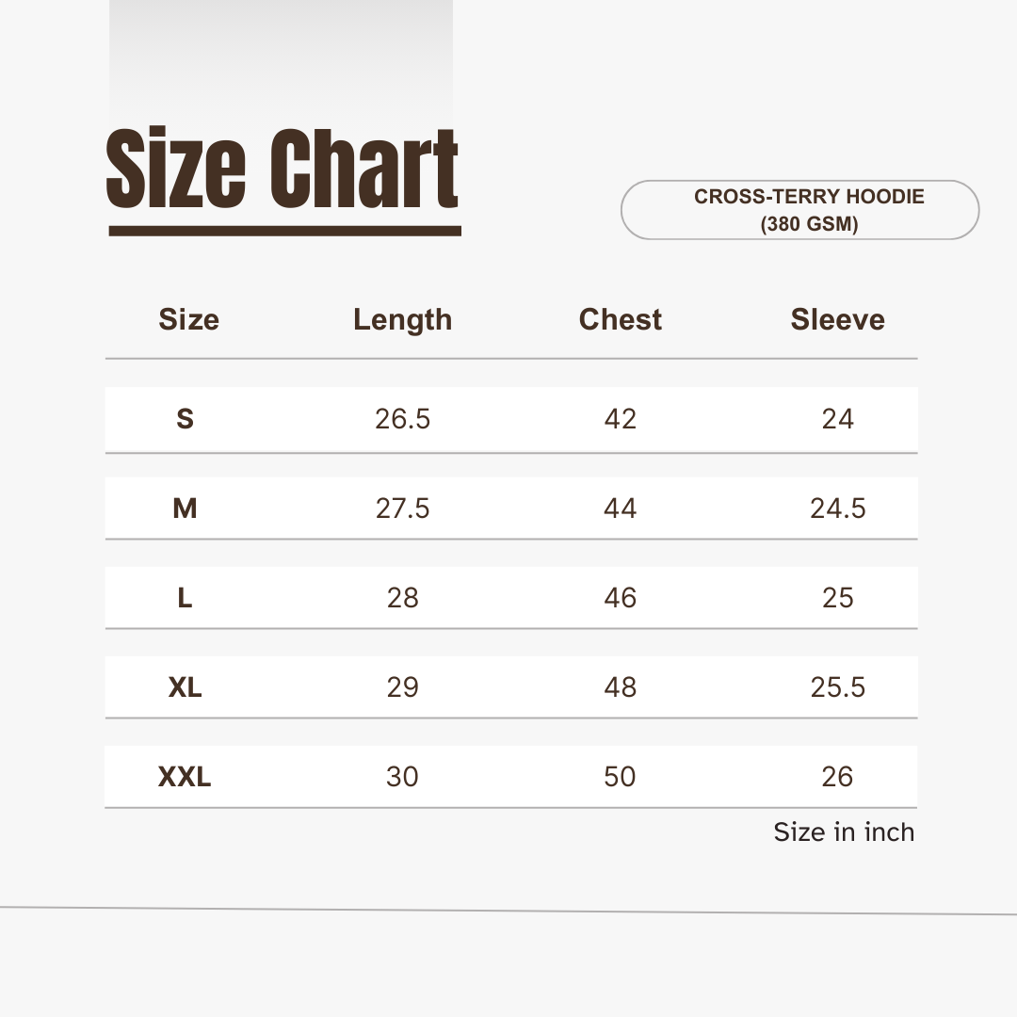Image resolution: width=1017 pixels, height=1017 pixels.
Task: Select the chest value 46 for L
Action: 620,598
